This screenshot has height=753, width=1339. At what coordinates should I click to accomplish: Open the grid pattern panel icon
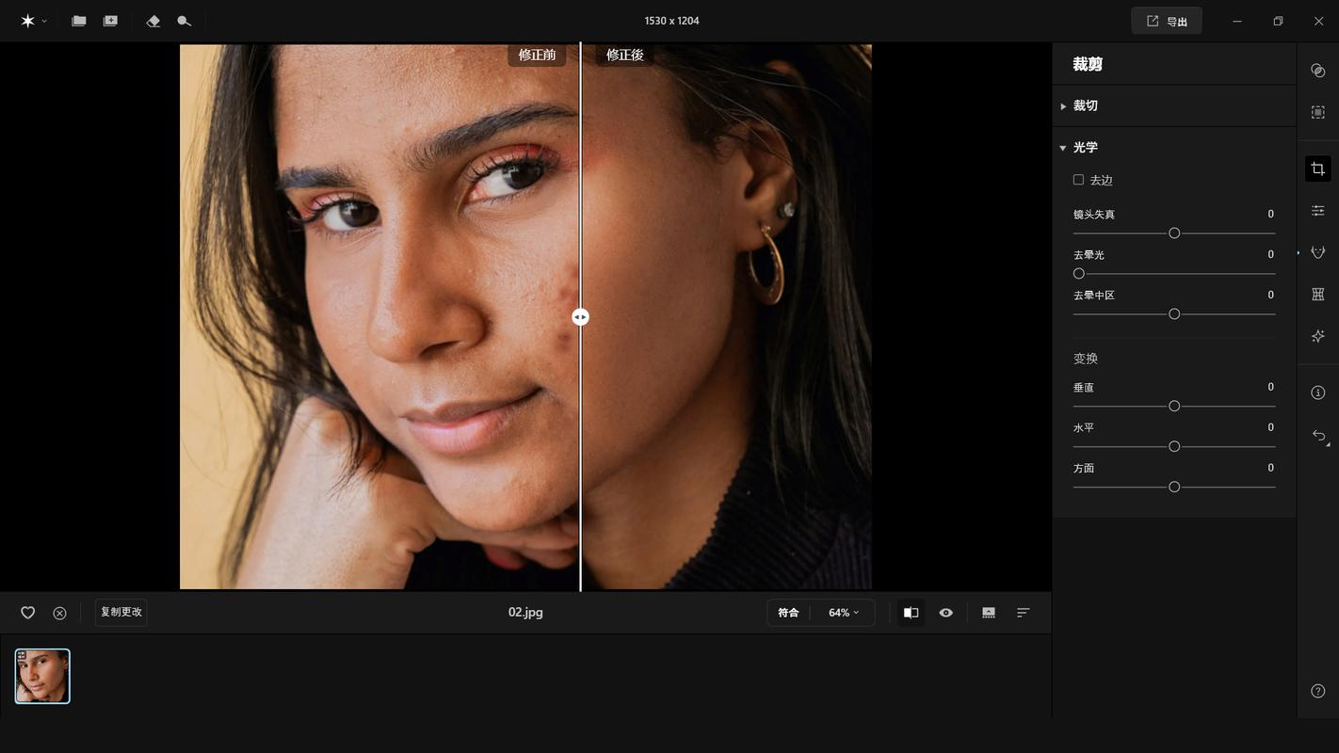coord(1318,295)
